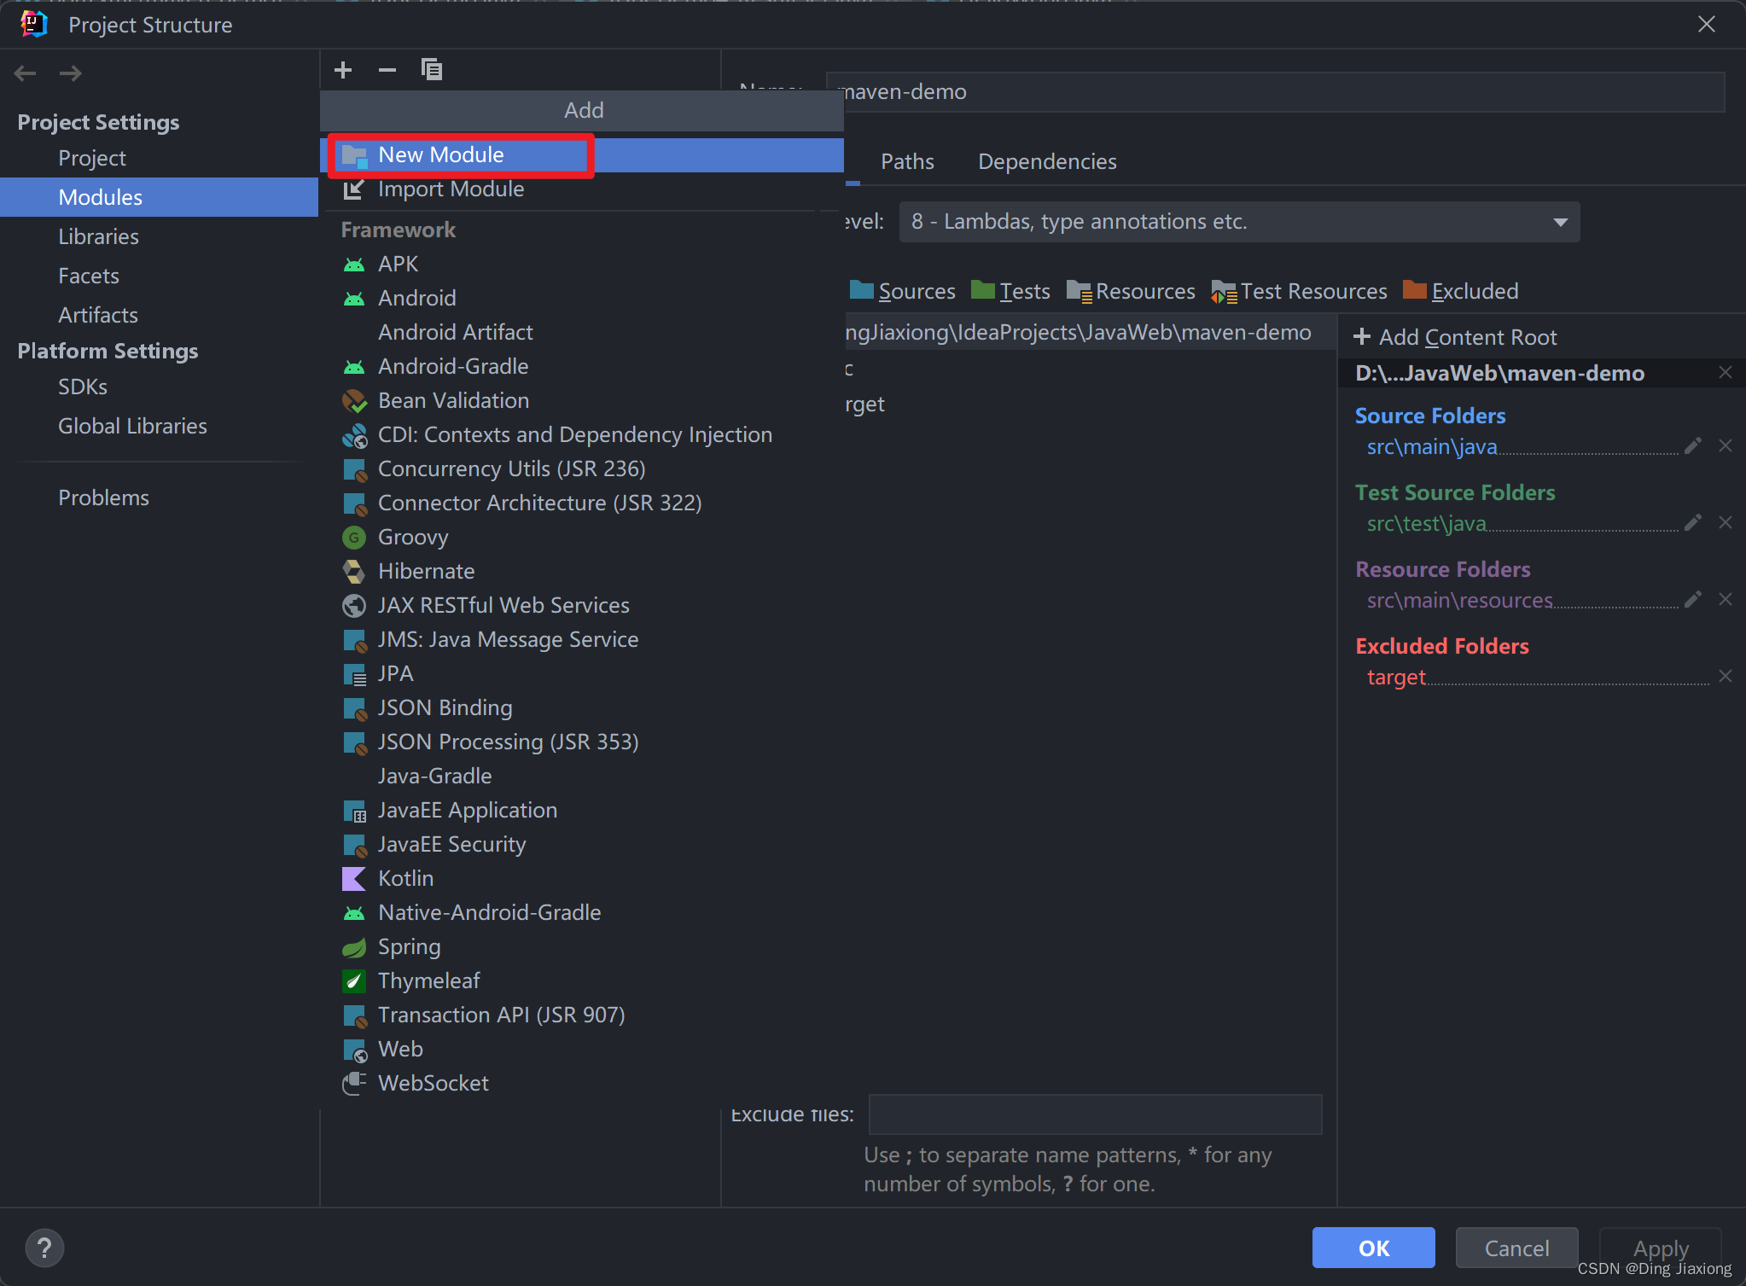Edit src\main\java source folder pencil icon

coord(1693,445)
